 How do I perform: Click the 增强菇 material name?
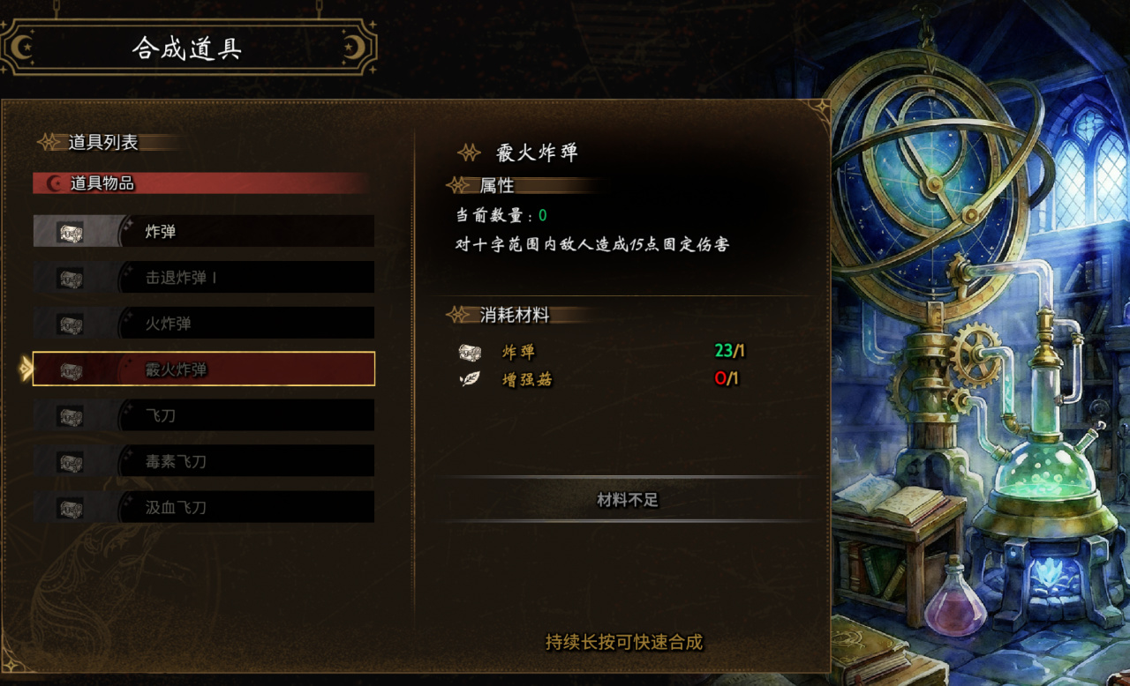coord(527,379)
